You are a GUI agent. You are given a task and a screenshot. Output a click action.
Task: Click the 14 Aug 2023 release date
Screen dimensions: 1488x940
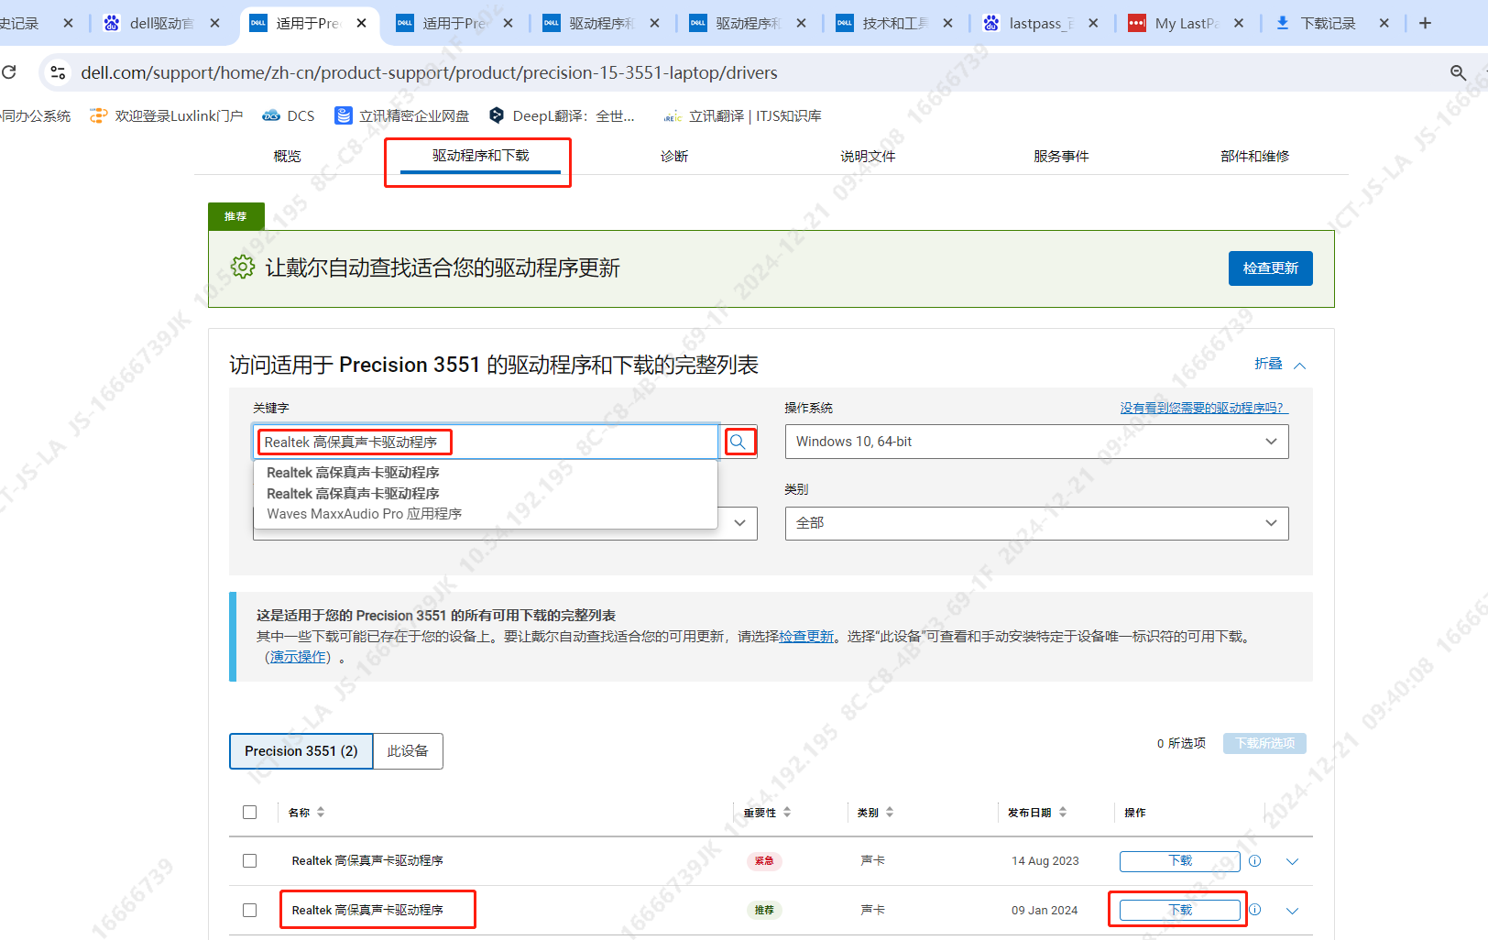click(x=1045, y=861)
